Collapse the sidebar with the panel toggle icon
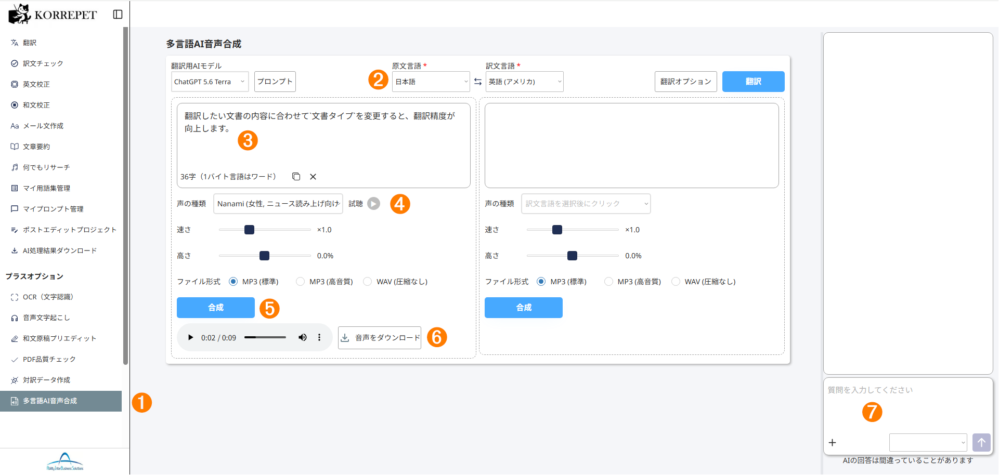This screenshot has width=999, height=475. click(x=118, y=15)
